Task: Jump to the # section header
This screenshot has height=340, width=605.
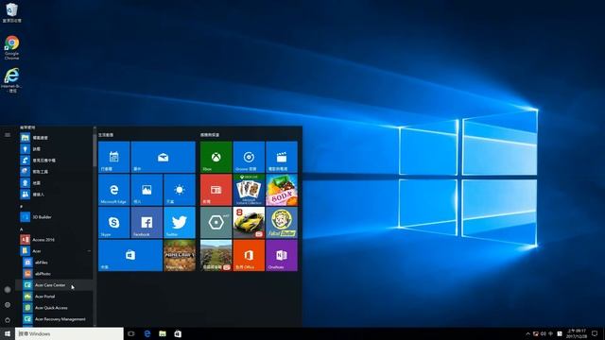Action: tap(21, 206)
